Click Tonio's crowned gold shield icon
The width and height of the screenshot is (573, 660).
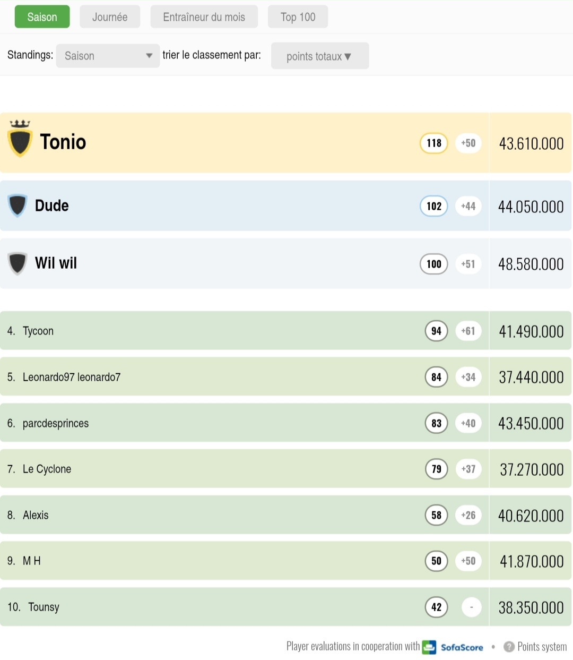point(20,140)
